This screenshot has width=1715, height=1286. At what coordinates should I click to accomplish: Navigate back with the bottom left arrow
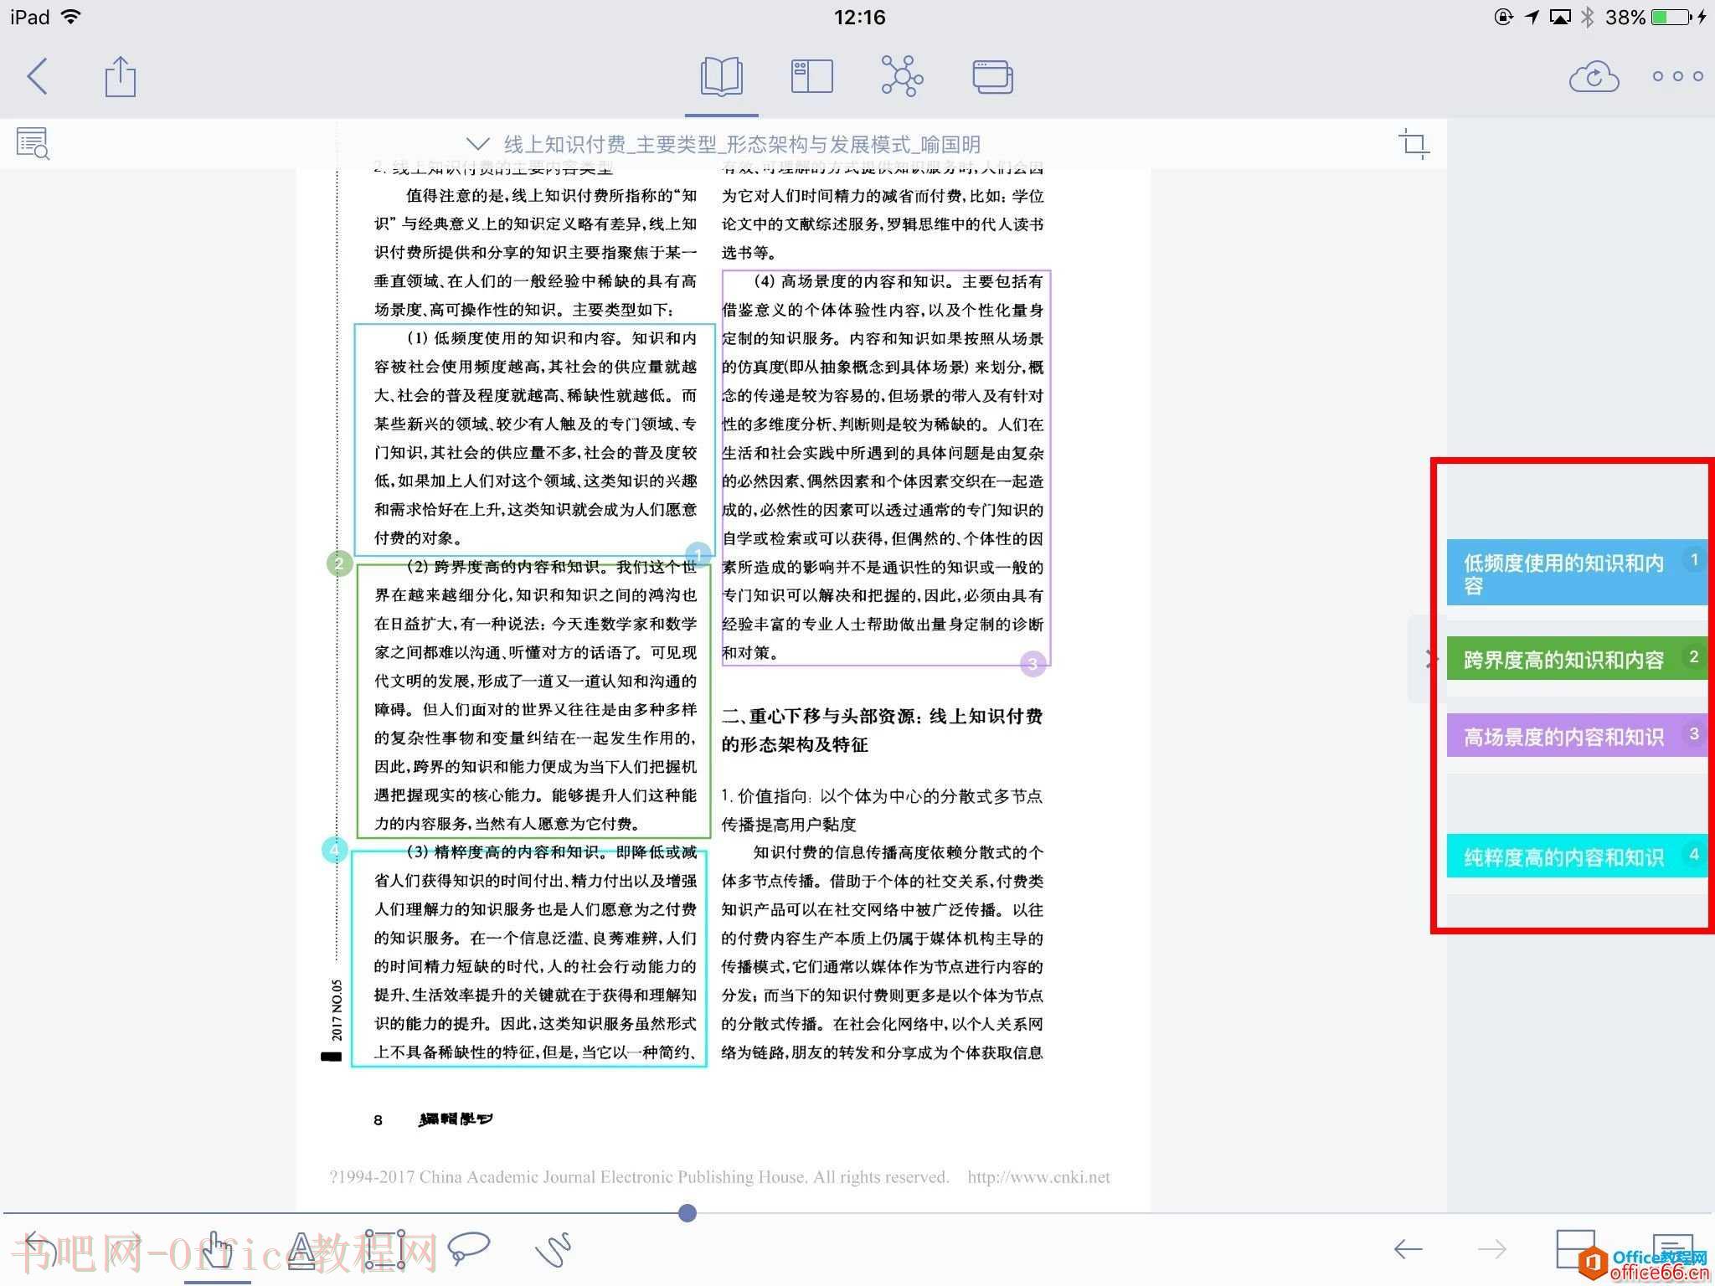point(1409,1250)
